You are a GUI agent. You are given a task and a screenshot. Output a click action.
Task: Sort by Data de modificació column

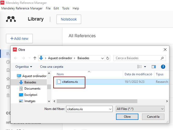coord(138,74)
